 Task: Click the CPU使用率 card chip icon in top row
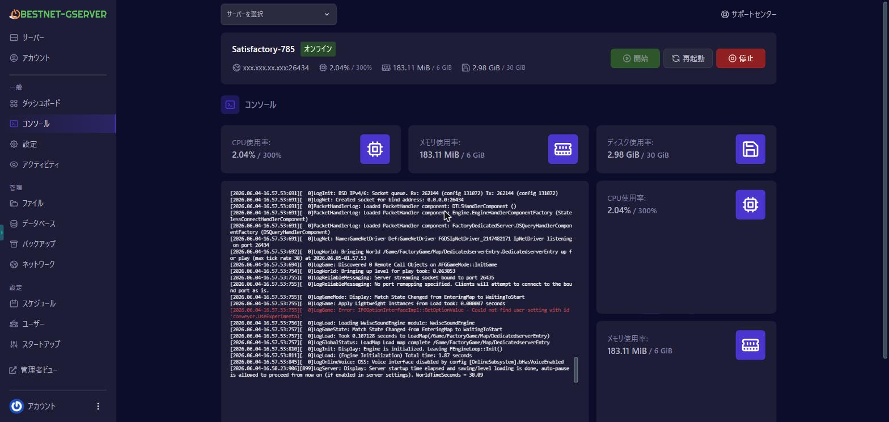click(x=375, y=149)
